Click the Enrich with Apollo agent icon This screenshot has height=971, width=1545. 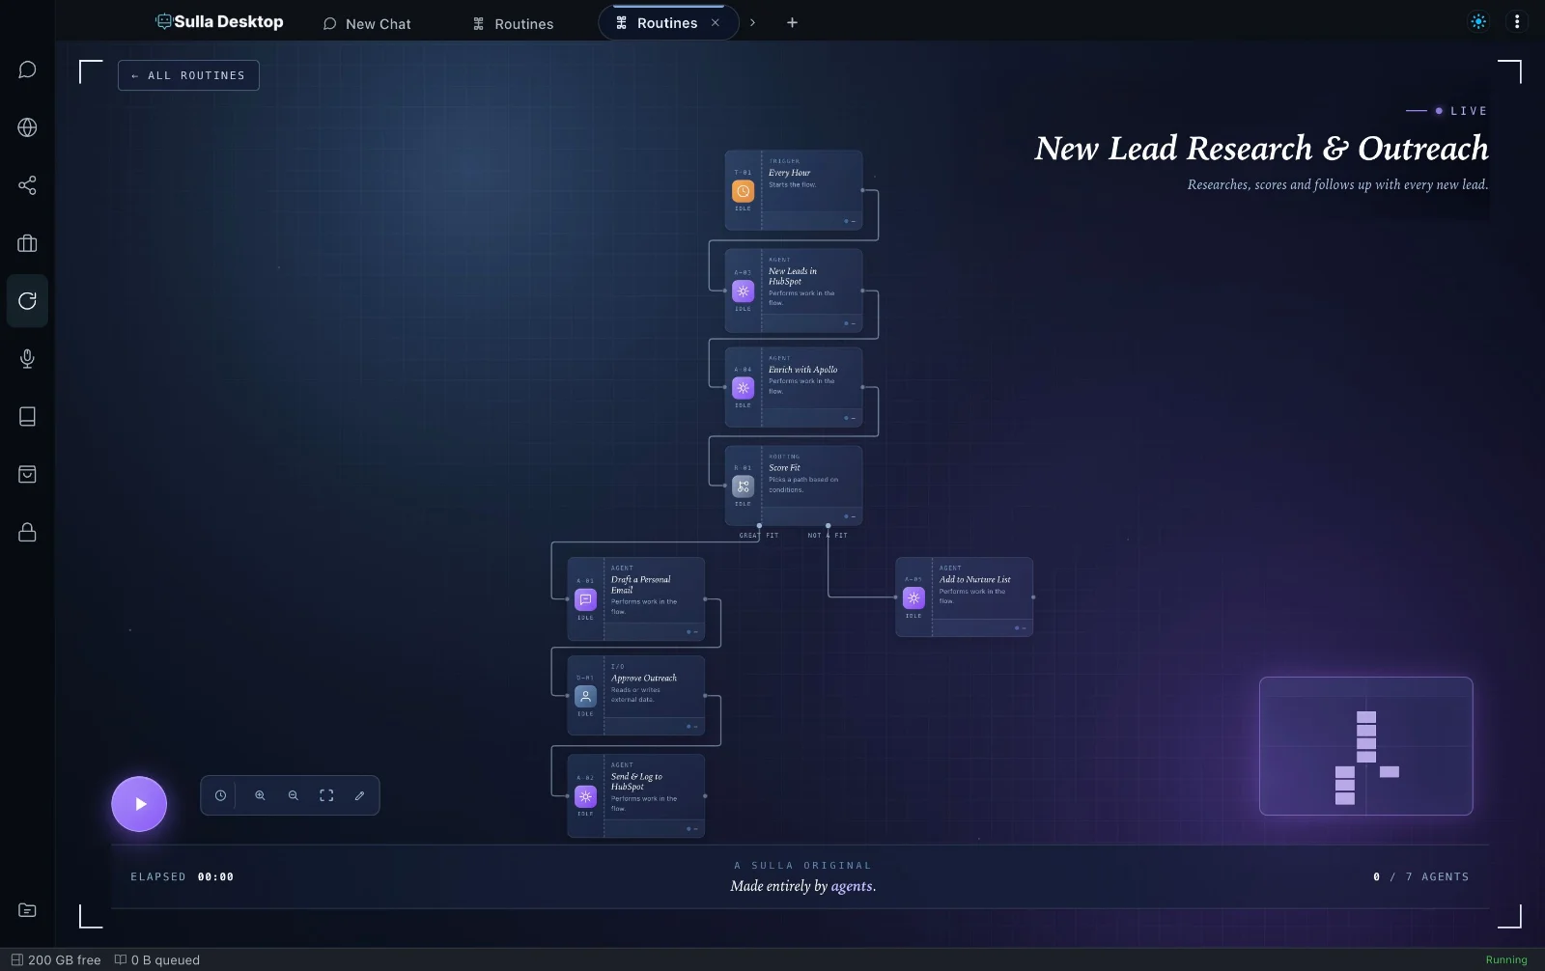coord(743,388)
